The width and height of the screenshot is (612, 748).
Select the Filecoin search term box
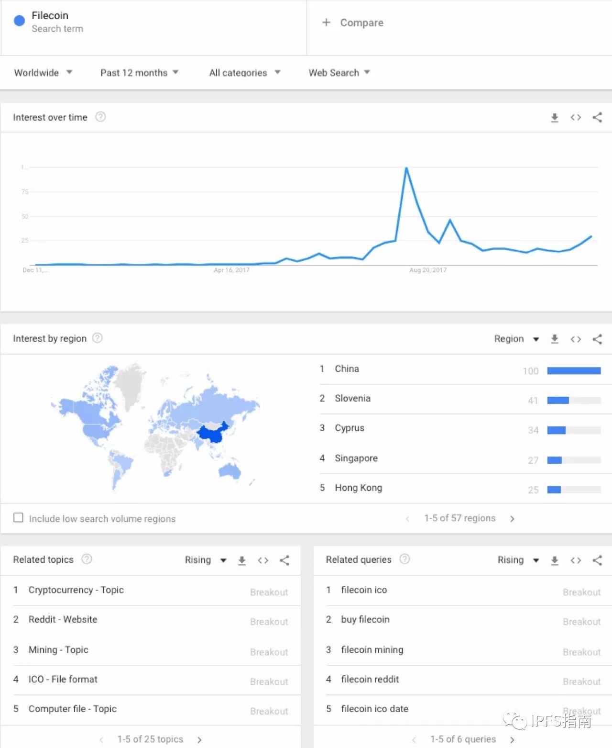(x=153, y=28)
